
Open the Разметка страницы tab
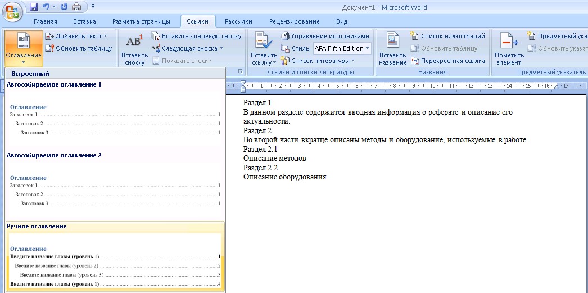click(141, 21)
